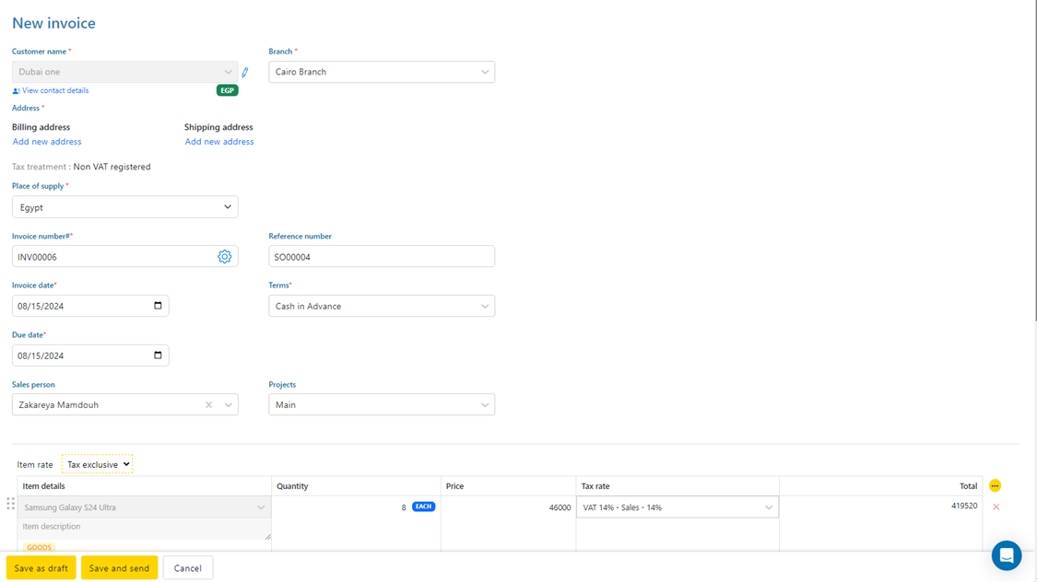Open the Tax exclusive item rate dropdown
Image resolution: width=1037 pixels, height=582 pixels.
tap(98, 465)
